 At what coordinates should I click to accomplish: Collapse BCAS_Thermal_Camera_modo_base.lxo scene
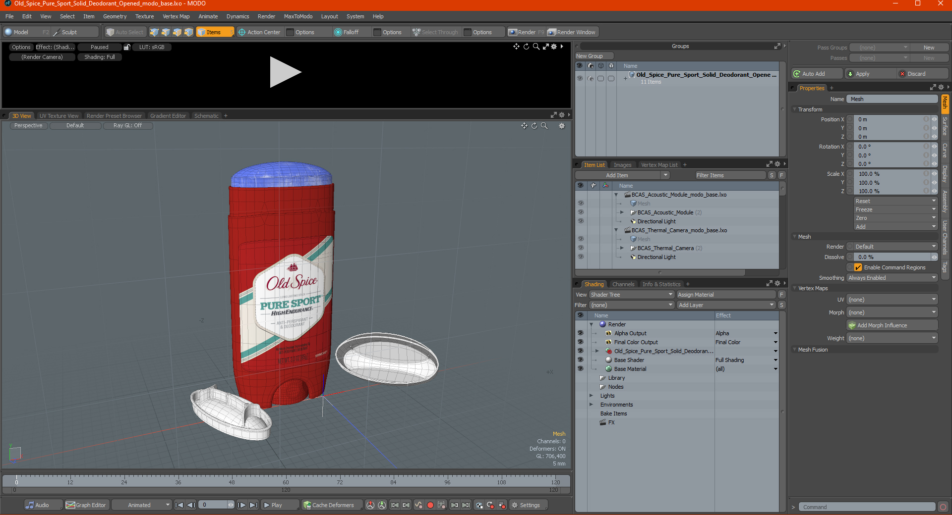pos(616,230)
